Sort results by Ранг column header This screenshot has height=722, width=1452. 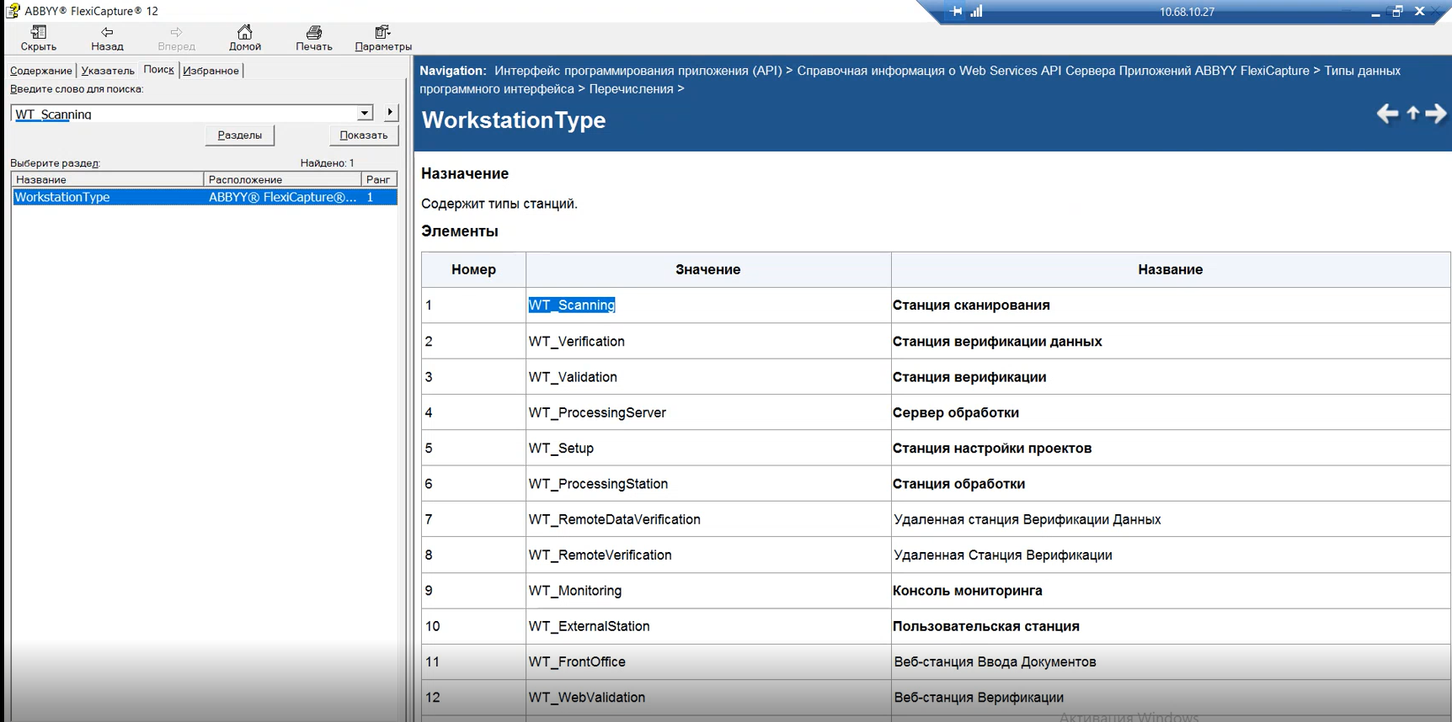[x=379, y=179]
